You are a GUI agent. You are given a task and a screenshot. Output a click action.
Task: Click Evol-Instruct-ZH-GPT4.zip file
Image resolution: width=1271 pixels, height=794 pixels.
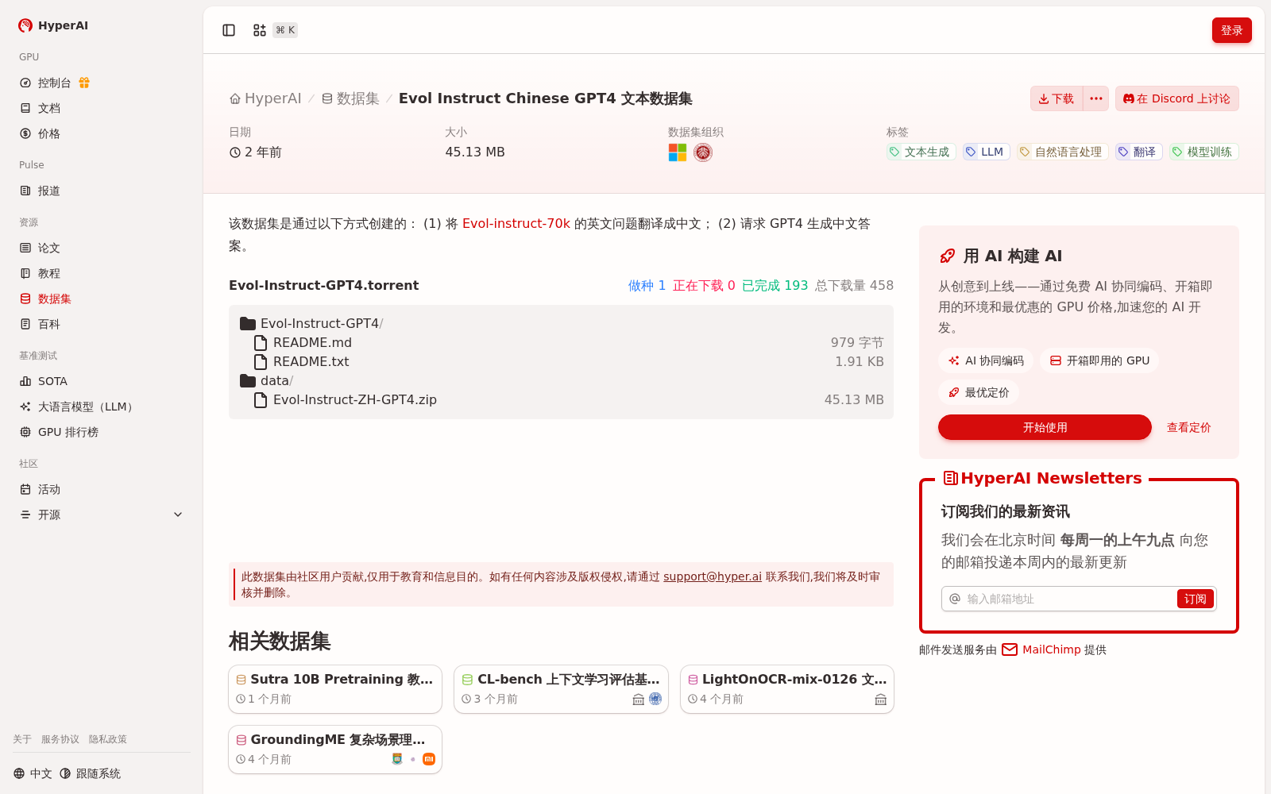coord(561,399)
